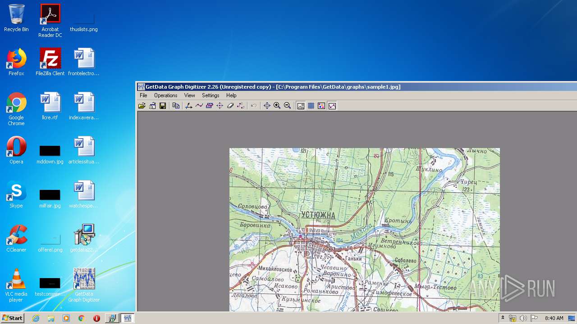Viewport: 577px width, 324px height.
Task: Select getdata22 installer desktop icon
Action: coord(84,238)
